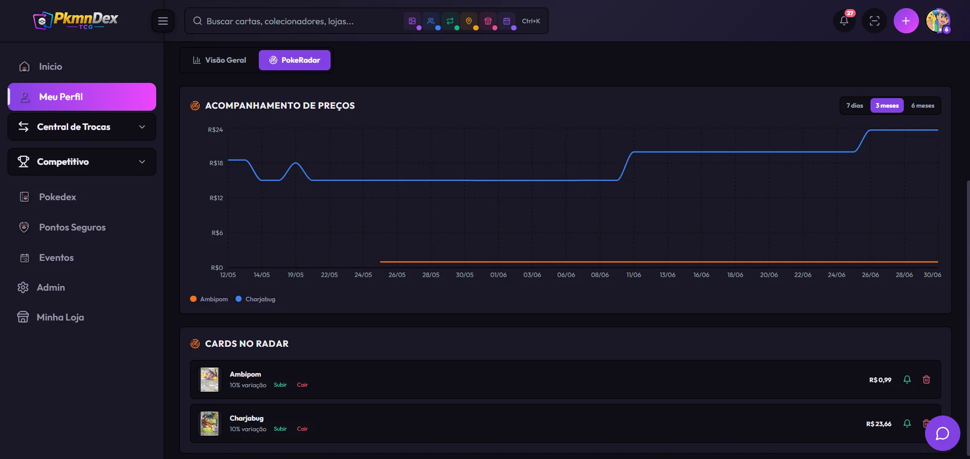
Task: Open the chat bubble widget
Action: [x=942, y=433]
